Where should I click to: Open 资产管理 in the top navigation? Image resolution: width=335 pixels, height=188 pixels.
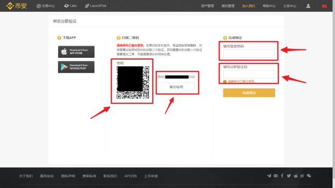click(208, 6)
